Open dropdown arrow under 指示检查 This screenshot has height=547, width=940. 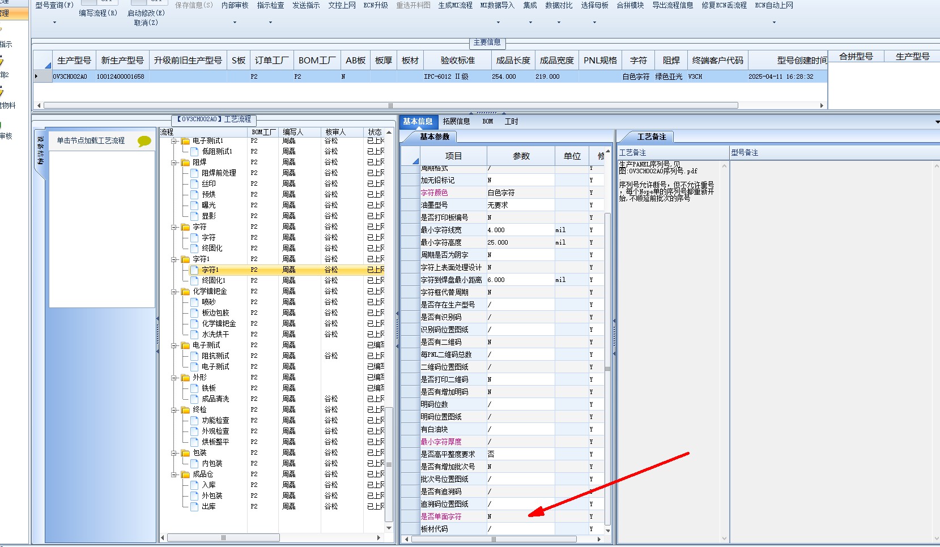(x=270, y=23)
